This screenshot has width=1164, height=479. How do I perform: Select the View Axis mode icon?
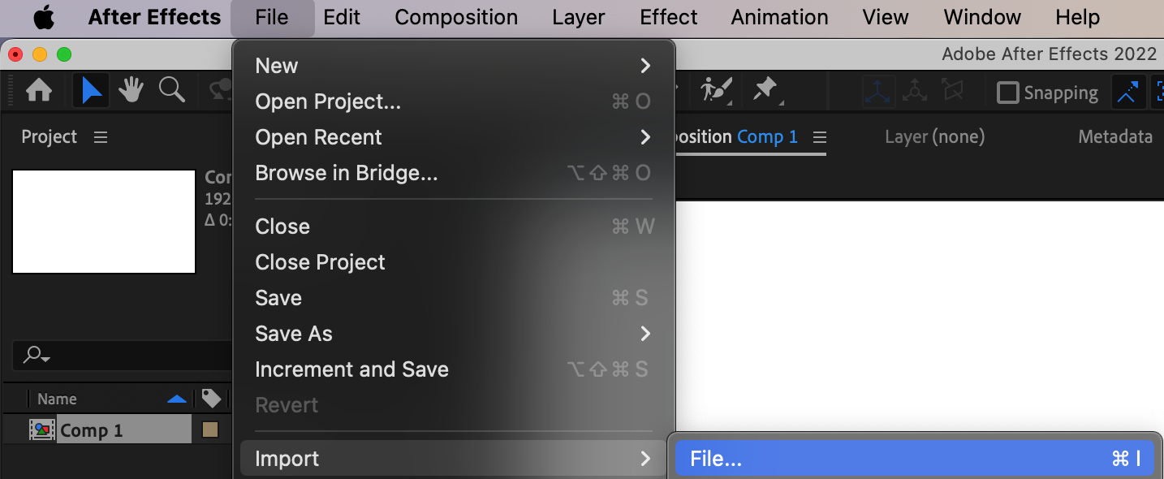951,92
